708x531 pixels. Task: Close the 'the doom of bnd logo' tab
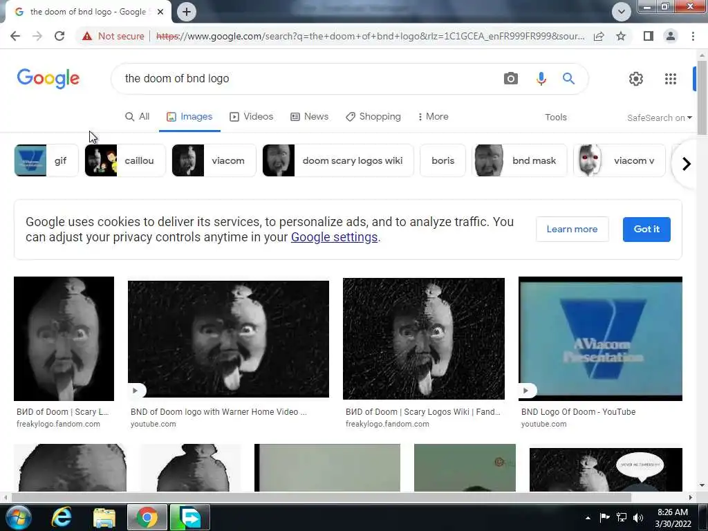(x=160, y=12)
